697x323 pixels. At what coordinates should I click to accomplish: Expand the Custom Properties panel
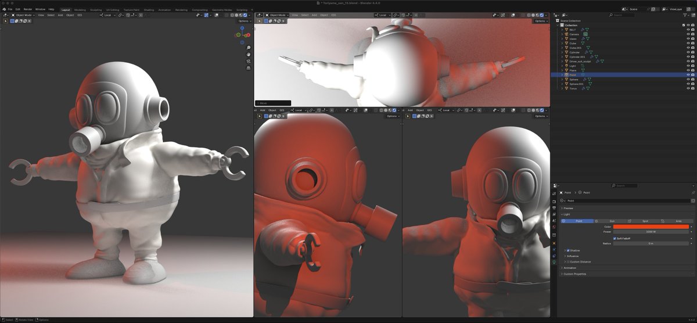574,274
